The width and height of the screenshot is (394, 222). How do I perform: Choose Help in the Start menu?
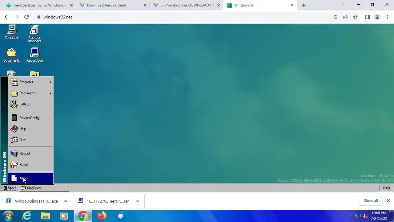coord(30,129)
